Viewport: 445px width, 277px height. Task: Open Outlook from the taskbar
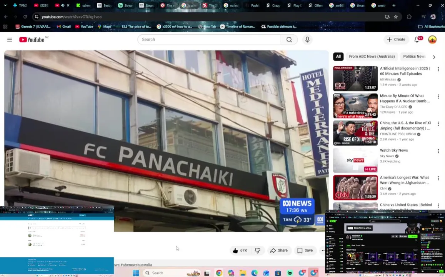(x=266, y=273)
